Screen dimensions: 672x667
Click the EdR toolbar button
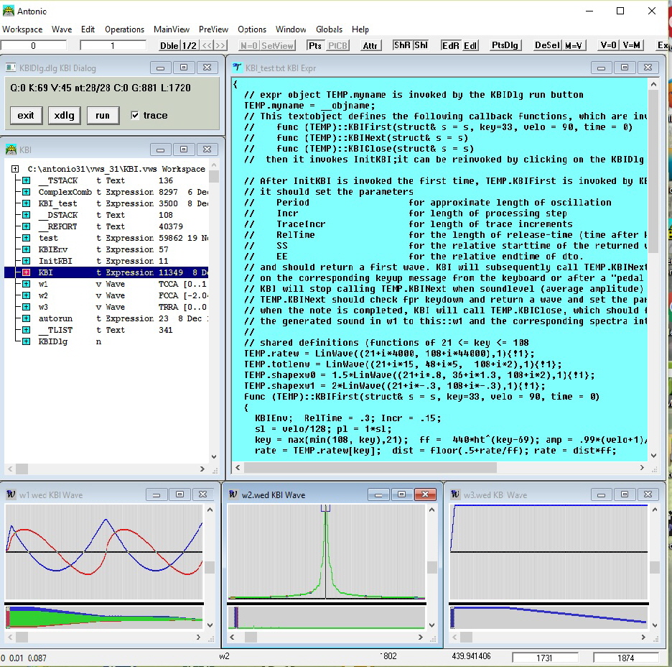450,45
